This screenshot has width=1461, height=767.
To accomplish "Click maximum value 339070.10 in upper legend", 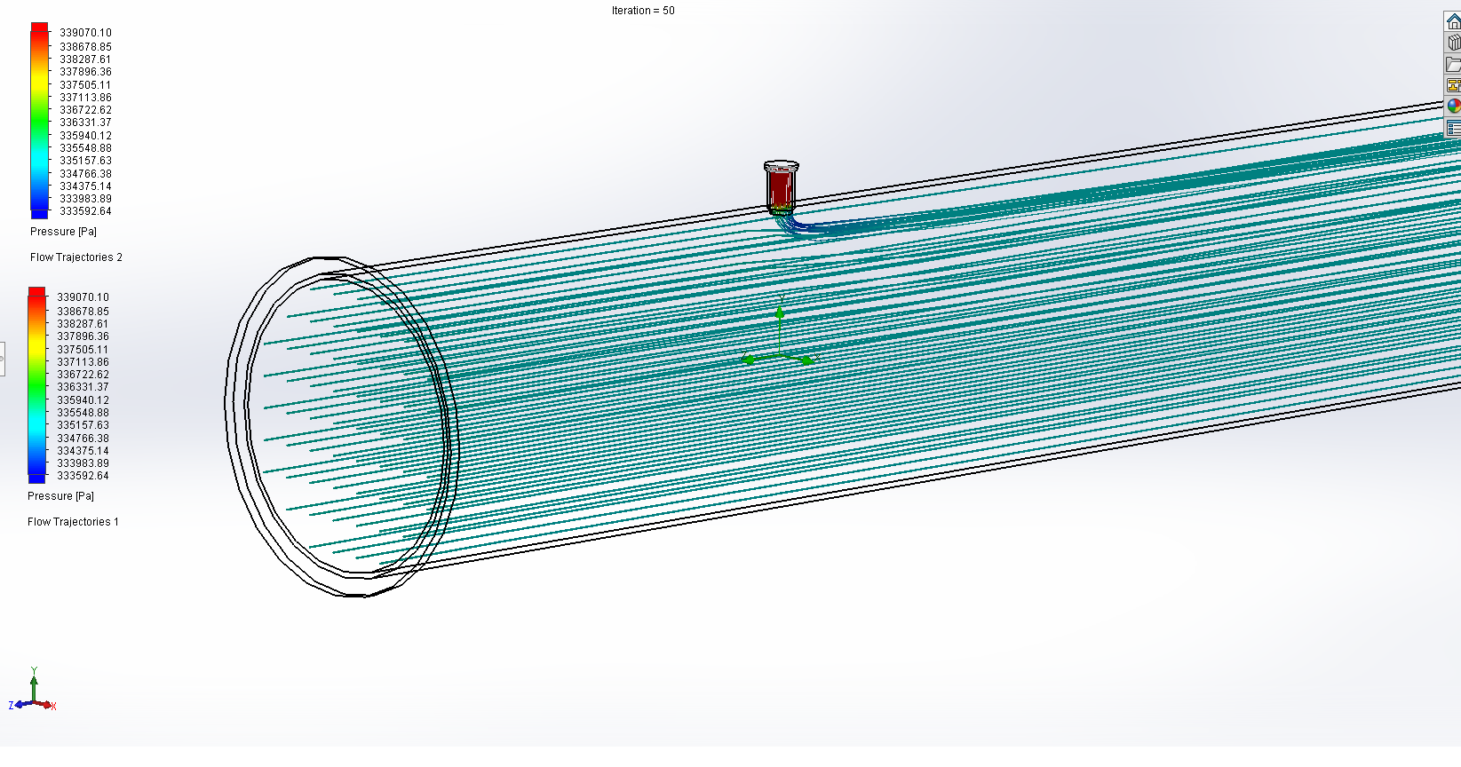I will [85, 33].
